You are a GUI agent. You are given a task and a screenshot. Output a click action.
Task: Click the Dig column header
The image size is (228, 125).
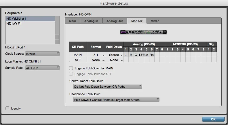coord(211,44)
